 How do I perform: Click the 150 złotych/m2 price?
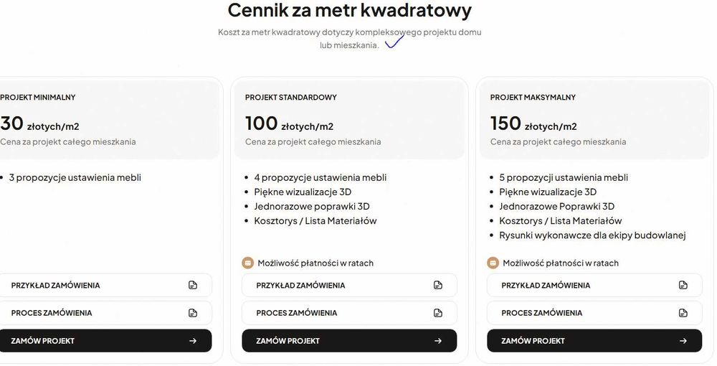[533, 124]
